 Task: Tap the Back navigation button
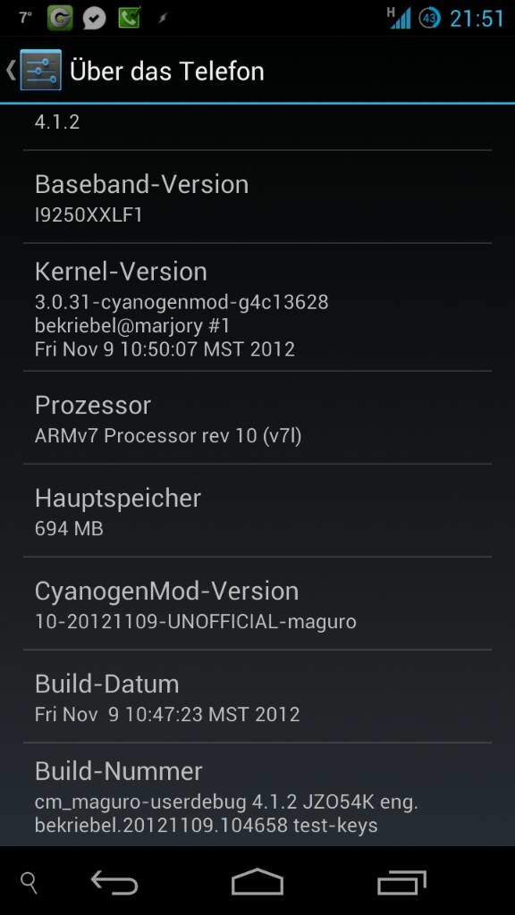tap(114, 882)
